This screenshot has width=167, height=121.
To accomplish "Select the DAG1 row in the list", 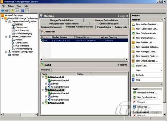I will pyautogui.click(x=84, y=40).
